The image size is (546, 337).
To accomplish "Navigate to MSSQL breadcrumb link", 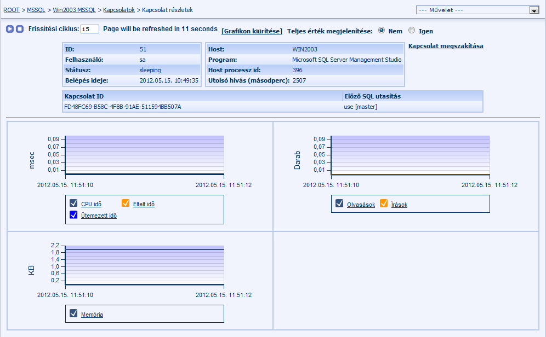I will [36, 10].
